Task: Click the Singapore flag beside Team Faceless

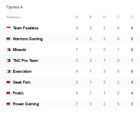Action: click(x=9, y=28)
